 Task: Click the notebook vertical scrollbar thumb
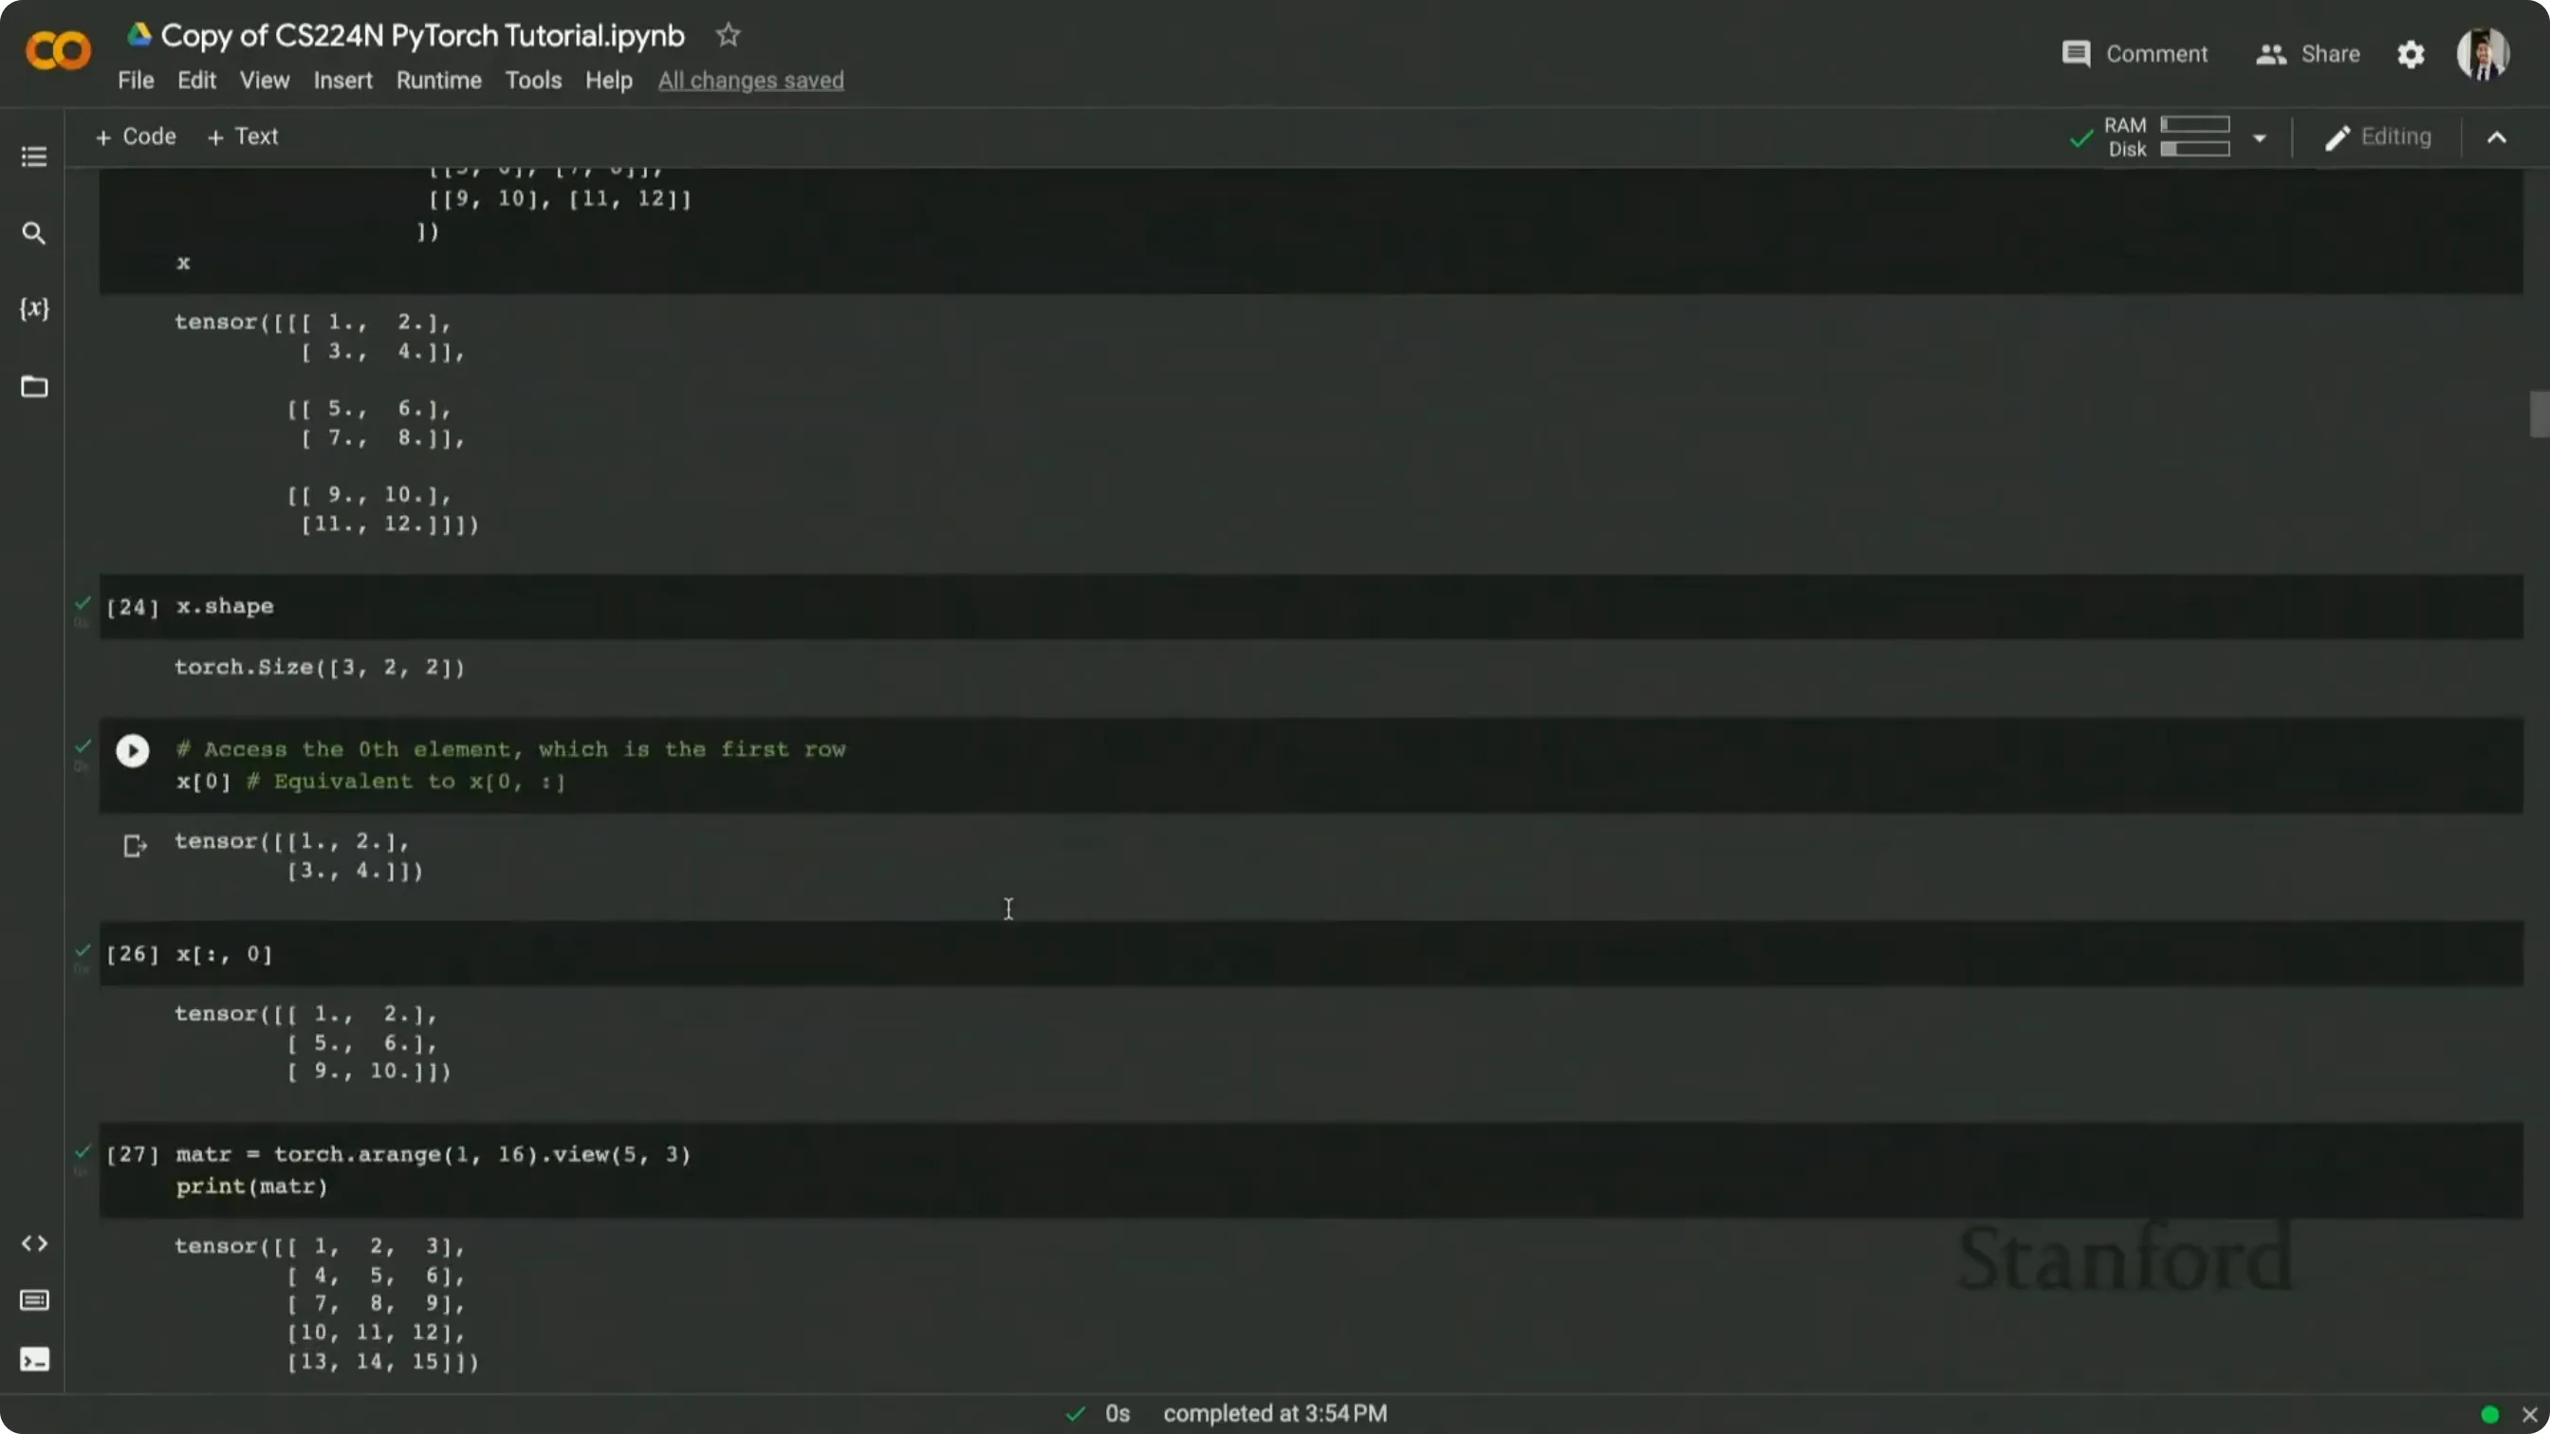(2538, 414)
